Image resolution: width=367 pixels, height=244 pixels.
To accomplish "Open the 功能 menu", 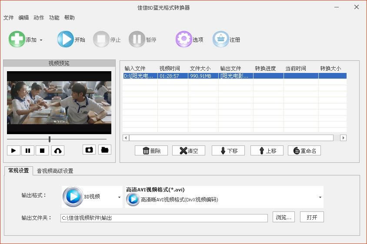I will [x=54, y=18].
